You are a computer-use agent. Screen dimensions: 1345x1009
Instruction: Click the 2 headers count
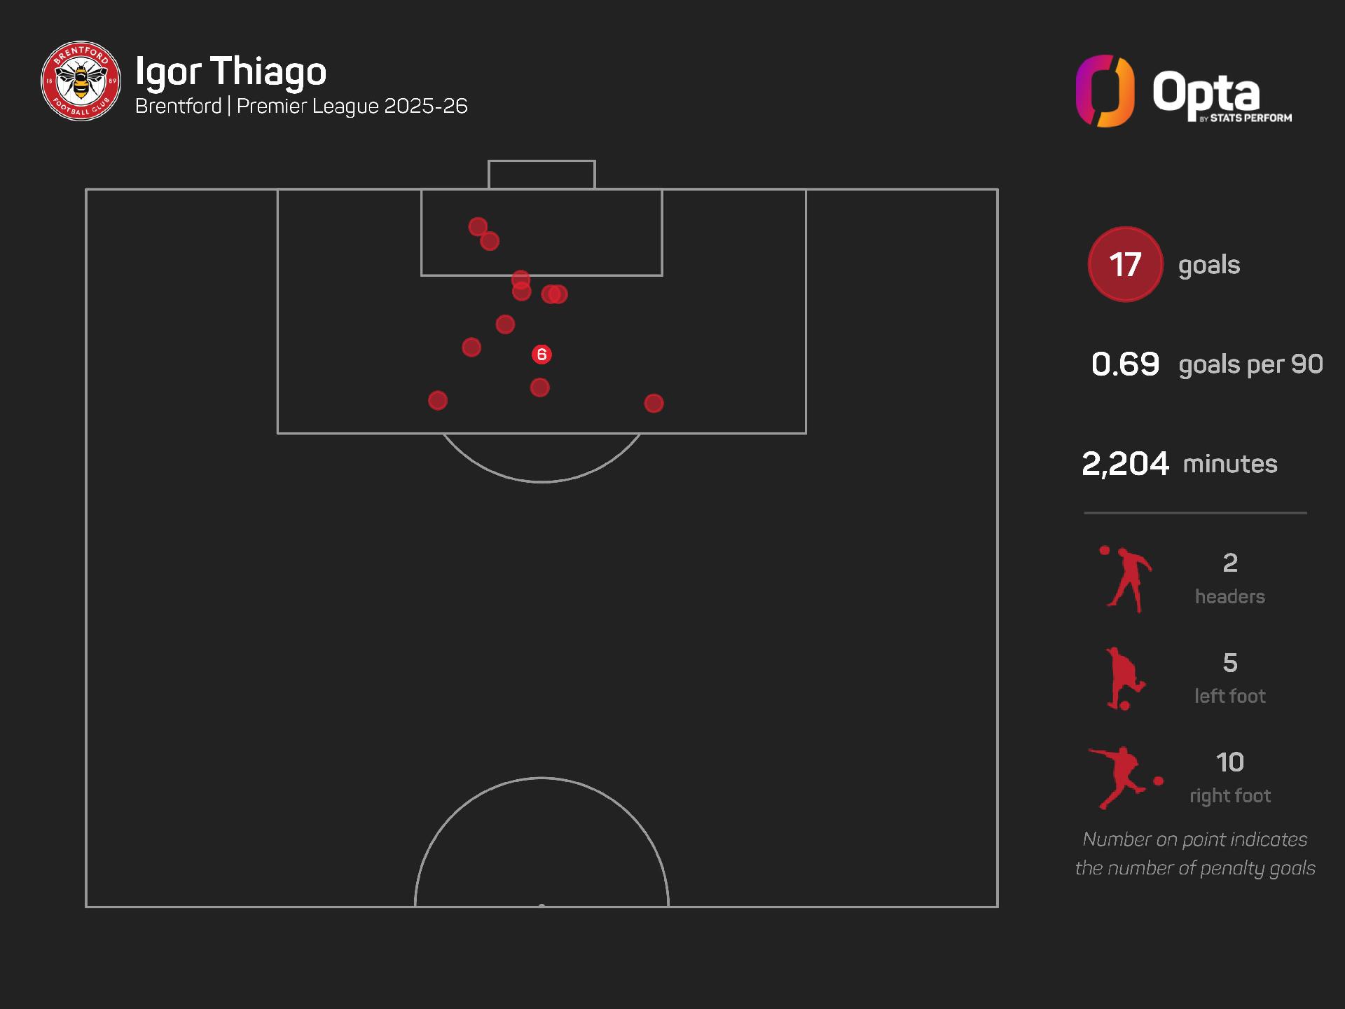(1230, 563)
